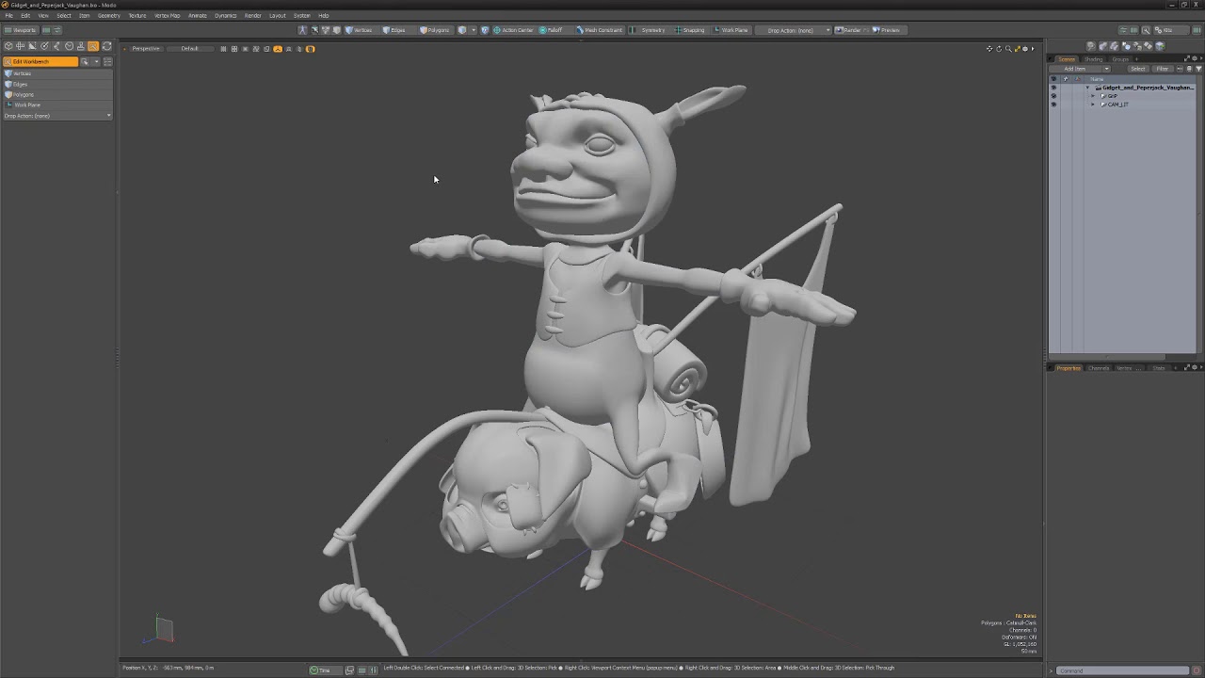
Task: Switch to the Shading tab
Action: (x=1093, y=59)
